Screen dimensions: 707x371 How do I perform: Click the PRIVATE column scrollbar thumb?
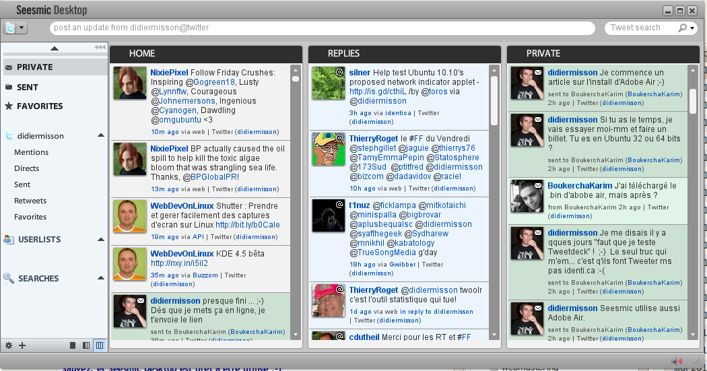coord(693,100)
